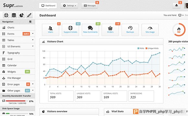
Task: Open the database shortcut icon
Action: tap(14, 15)
